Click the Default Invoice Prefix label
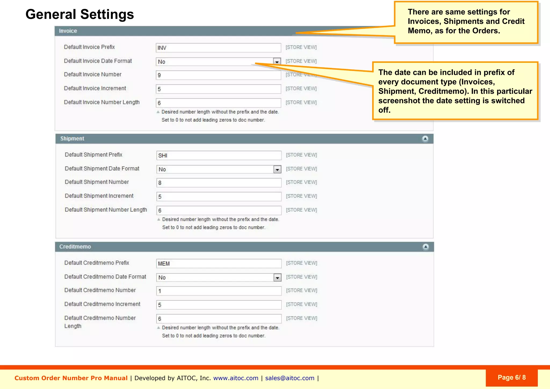This screenshot has width=550, height=389. (x=89, y=47)
